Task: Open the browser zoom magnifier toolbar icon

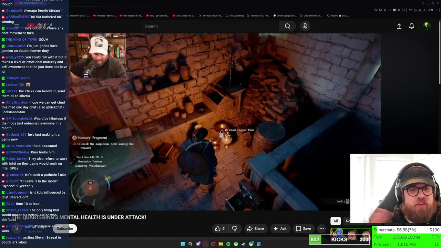Action: (x=376, y=10)
